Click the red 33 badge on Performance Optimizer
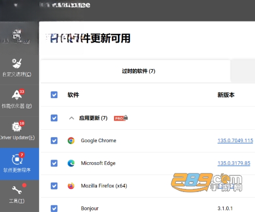The image size is (255, 212). (22, 91)
